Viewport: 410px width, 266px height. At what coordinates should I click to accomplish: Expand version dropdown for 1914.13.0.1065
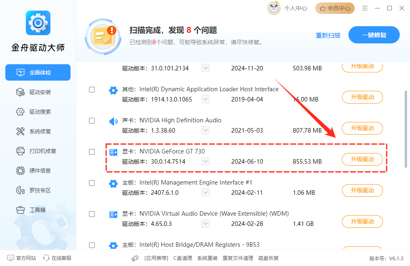205,99
